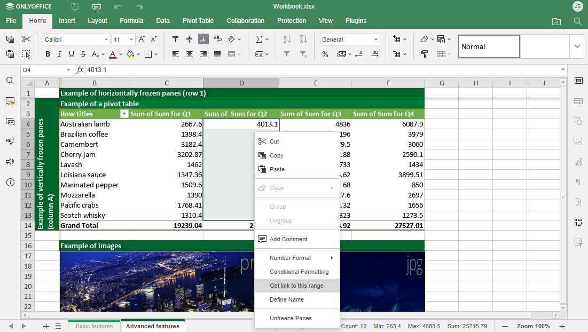Open the comments panel
Image resolution: width=588 pixels, height=332 pixels.
(x=9, y=101)
